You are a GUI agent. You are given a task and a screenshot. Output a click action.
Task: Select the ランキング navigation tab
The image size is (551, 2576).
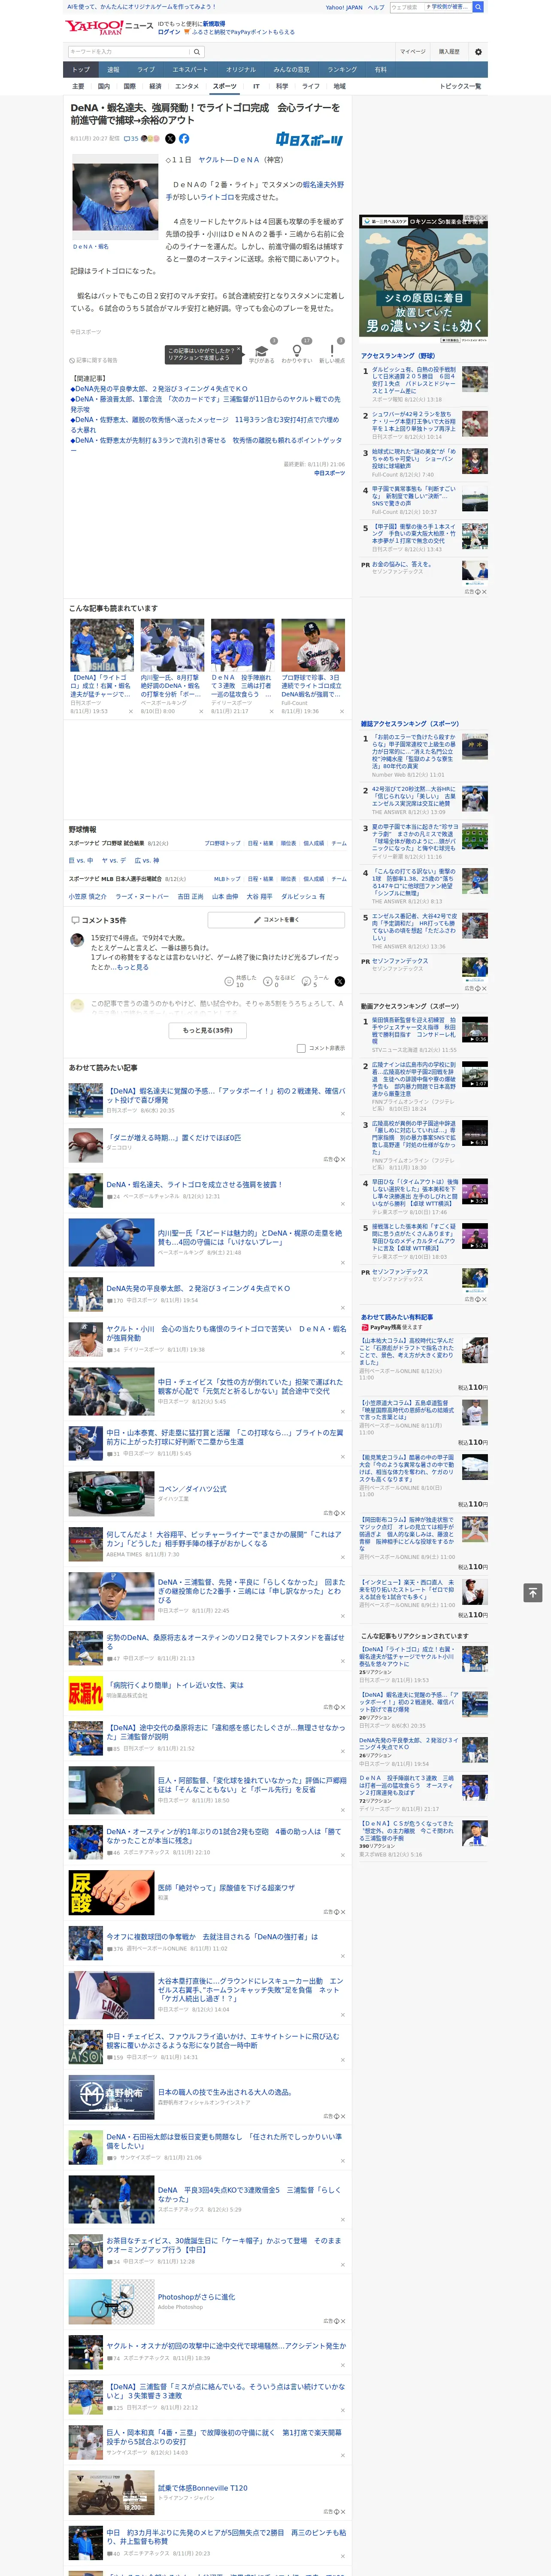click(342, 70)
